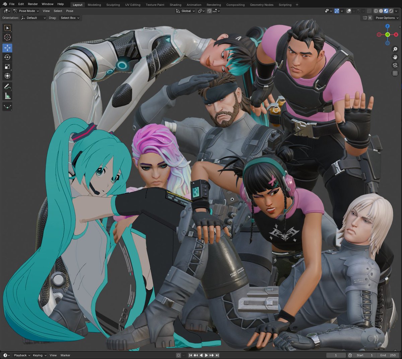Jump to the start frame
This screenshot has height=359, width=402.
click(x=191, y=355)
